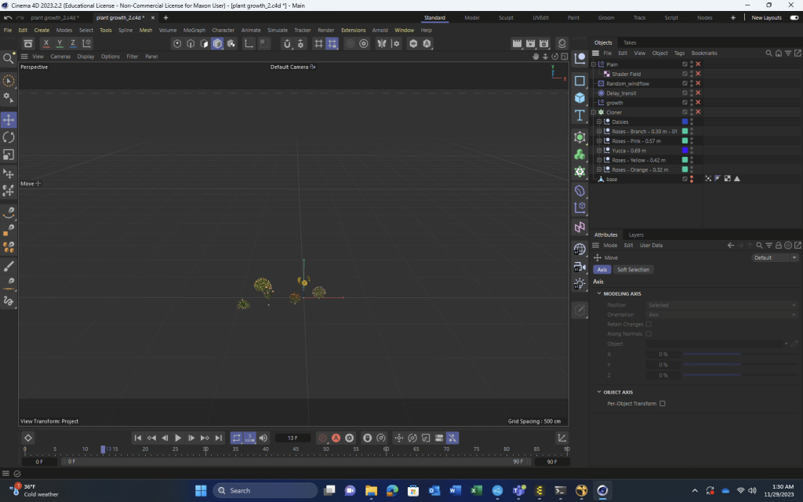Click the Record Active Objects keyframe button

tap(322, 438)
